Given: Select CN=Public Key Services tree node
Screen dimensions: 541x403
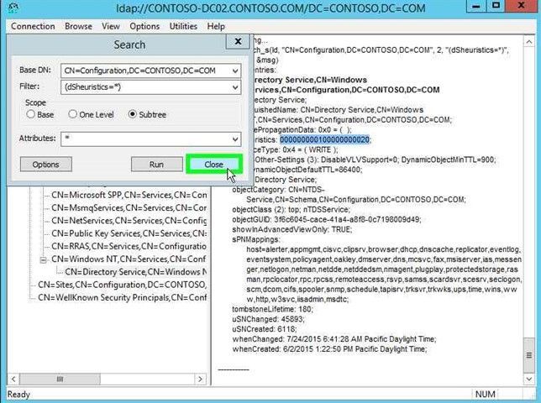Looking at the screenshot, I should 129,233.
